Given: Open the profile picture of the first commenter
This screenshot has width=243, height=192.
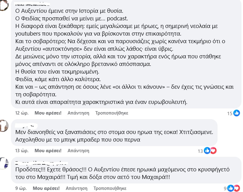Looking at the screenshot, I should pos(4,5).
